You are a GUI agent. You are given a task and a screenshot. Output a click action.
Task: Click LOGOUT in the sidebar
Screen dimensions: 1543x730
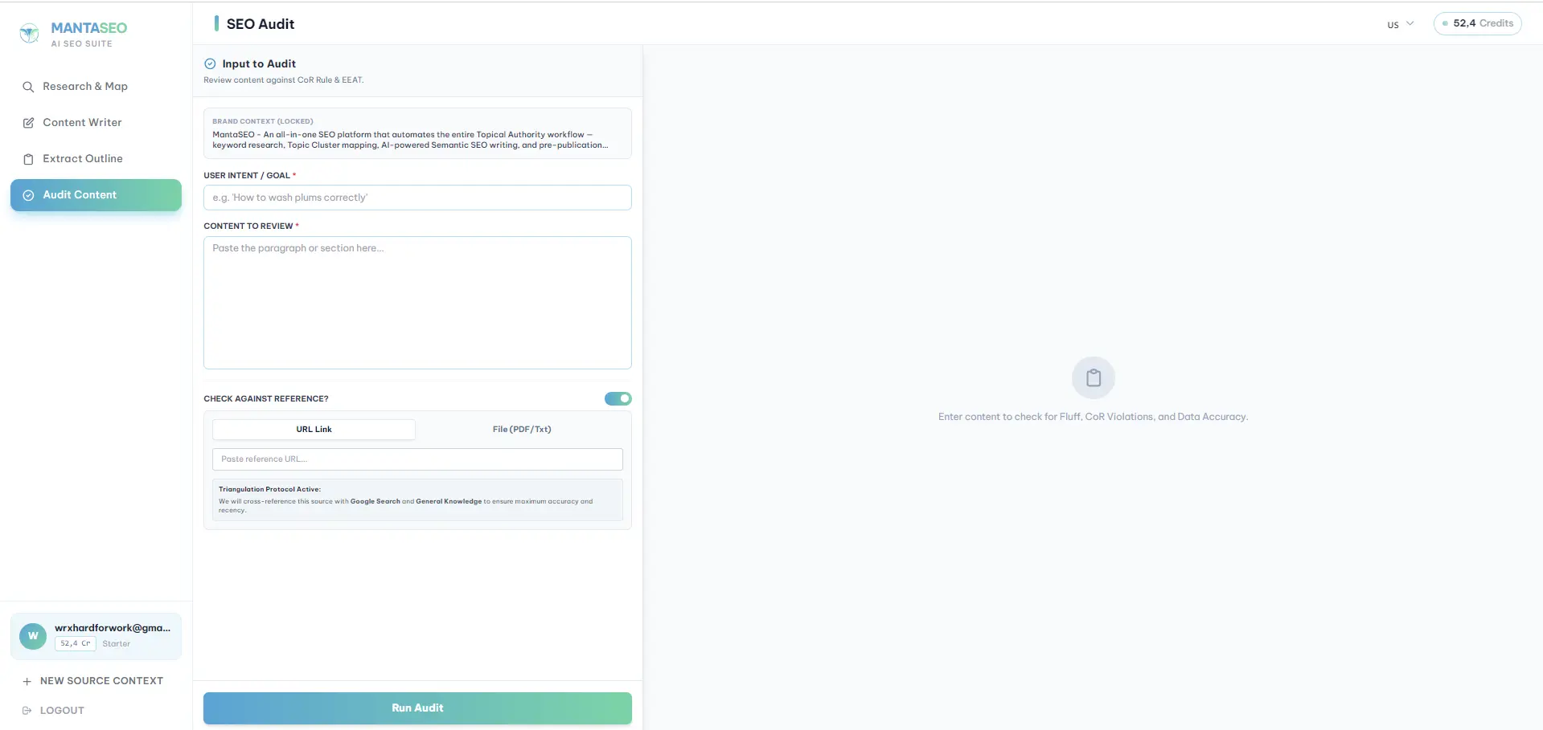[61, 710]
